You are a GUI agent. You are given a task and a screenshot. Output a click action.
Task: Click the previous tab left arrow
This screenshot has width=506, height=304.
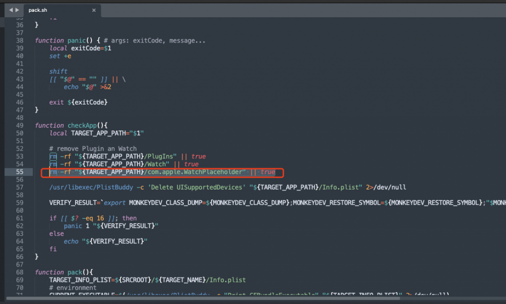[x=10, y=10]
